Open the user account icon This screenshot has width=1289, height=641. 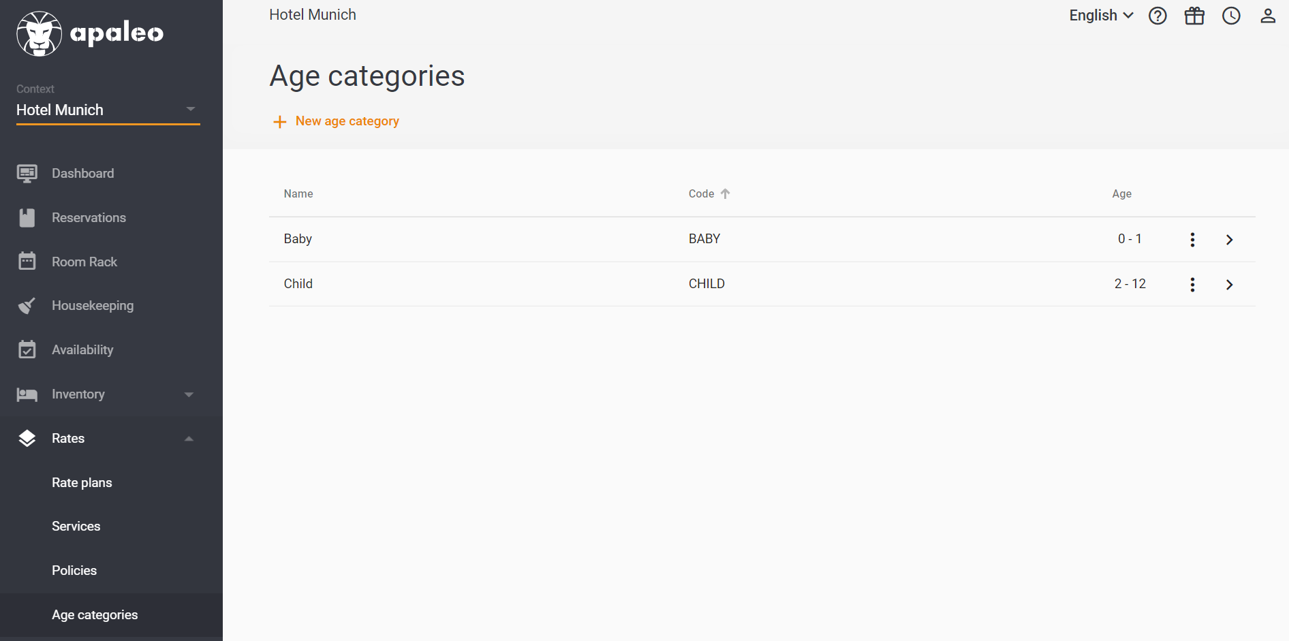click(1267, 16)
